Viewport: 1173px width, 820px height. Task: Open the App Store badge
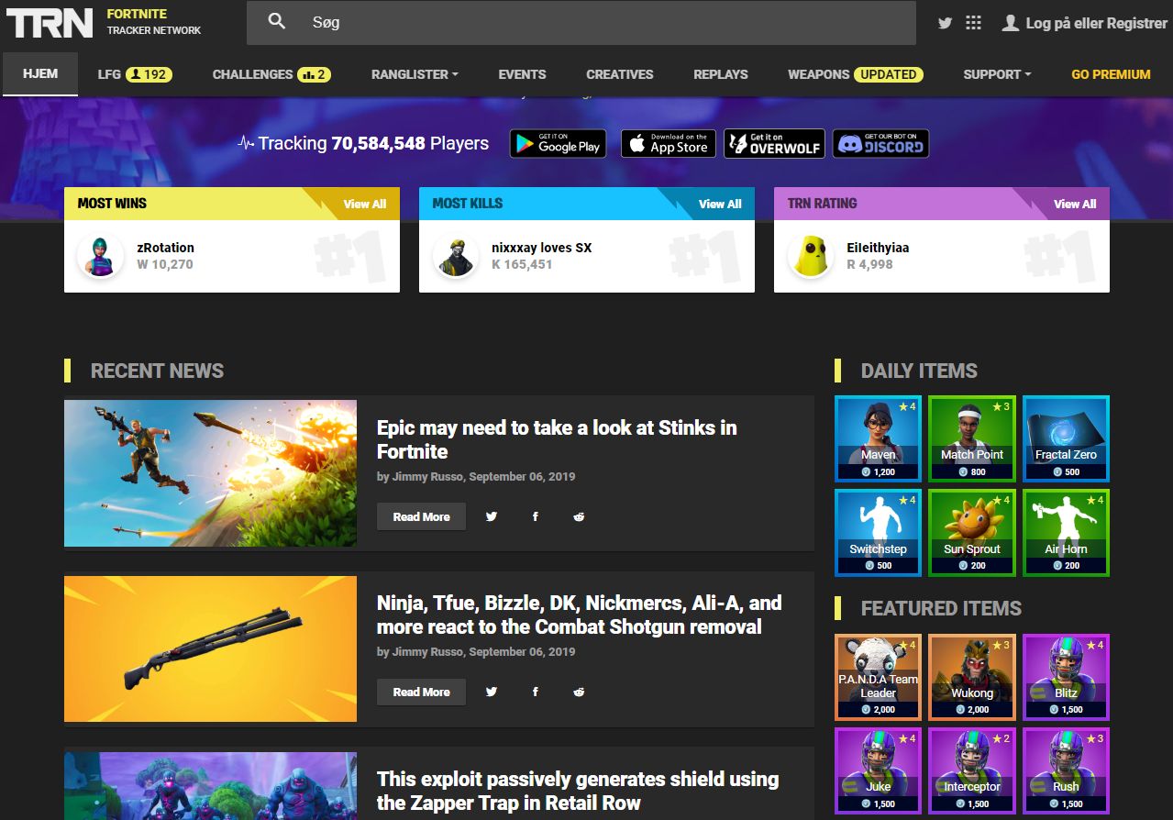(x=669, y=143)
